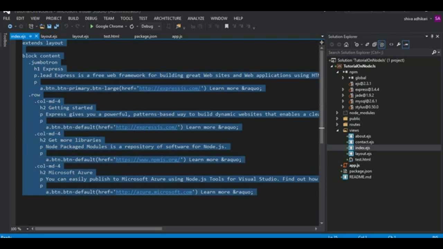The width and height of the screenshot is (443, 249).
Task: Click the Open File folder icon
Action: (x=42, y=26)
